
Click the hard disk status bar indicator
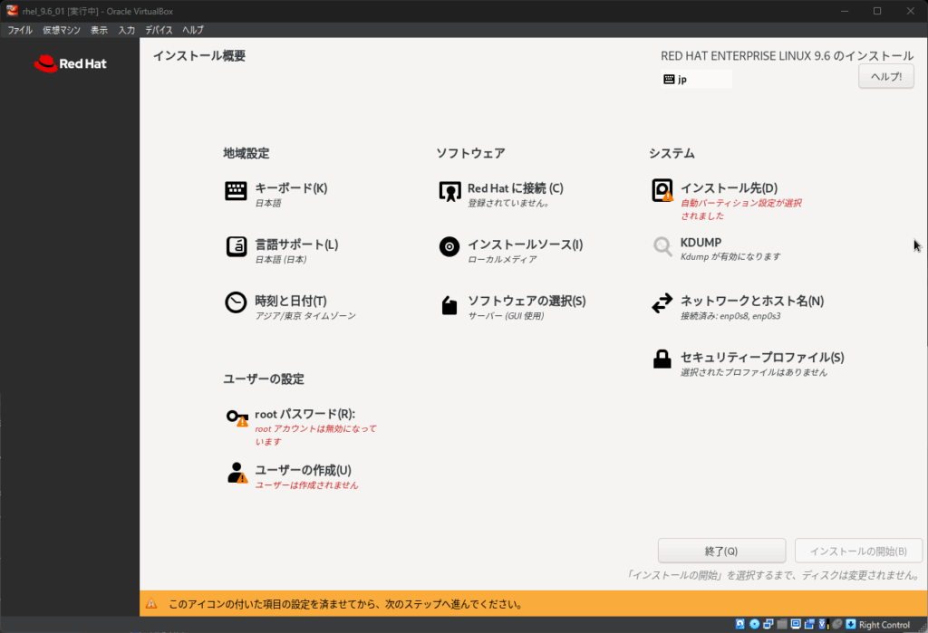coord(739,624)
